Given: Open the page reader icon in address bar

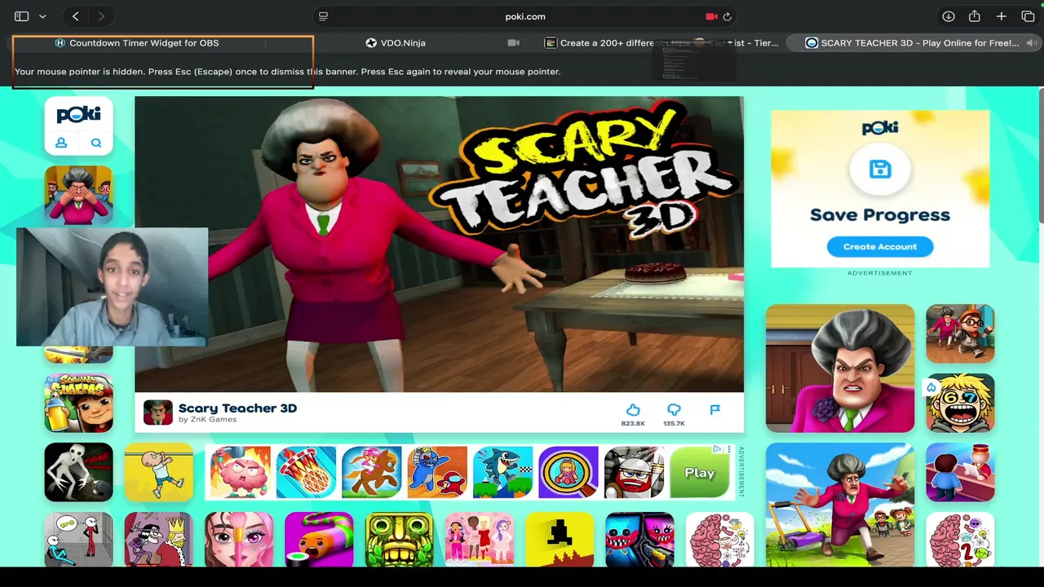Looking at the screenshot, I should tap(323, 16).
